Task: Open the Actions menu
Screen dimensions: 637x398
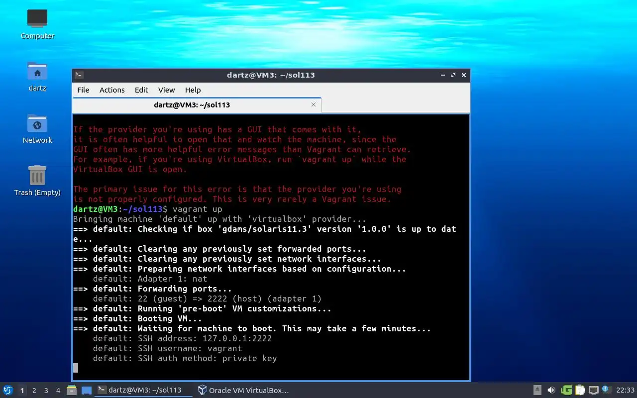Action: pyautogui.click(x=112, y=90)
